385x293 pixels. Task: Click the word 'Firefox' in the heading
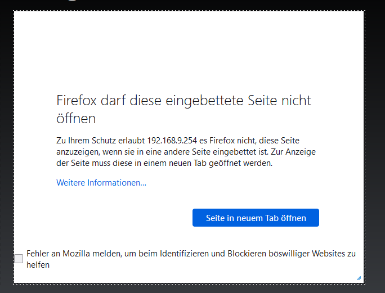(76, 101)
